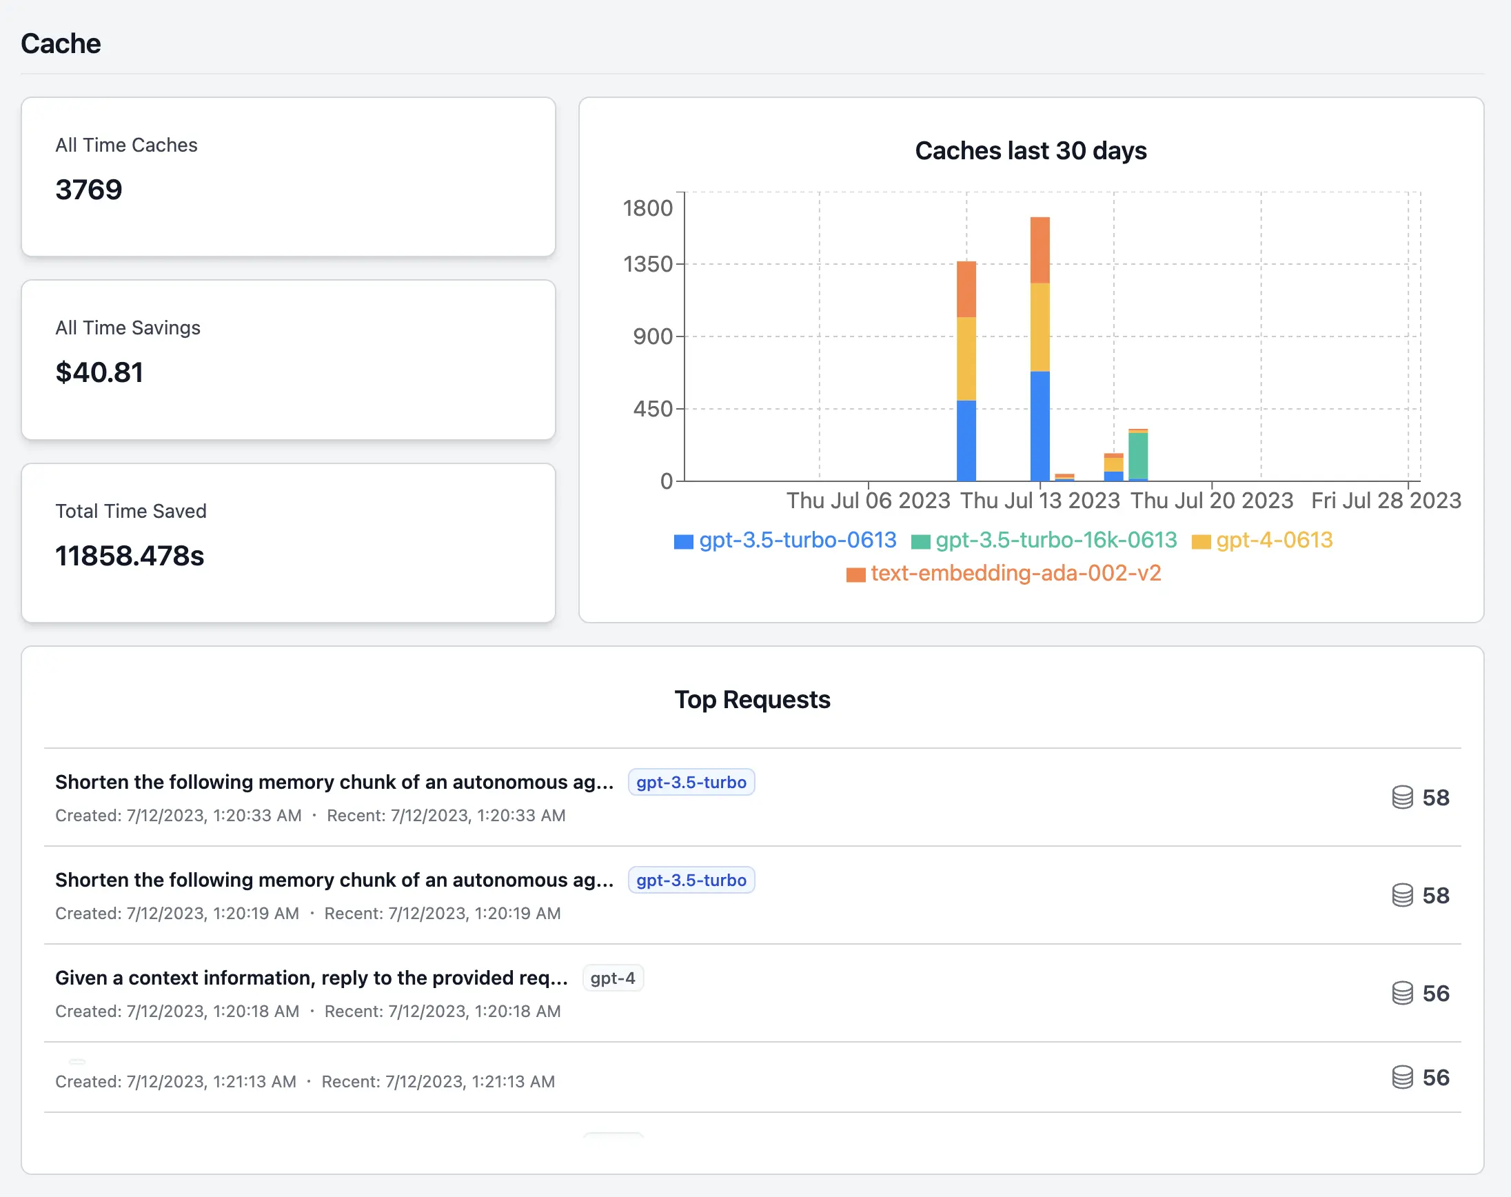Click the blue legend square for gpt-3.5-turbo-0613

682,541
